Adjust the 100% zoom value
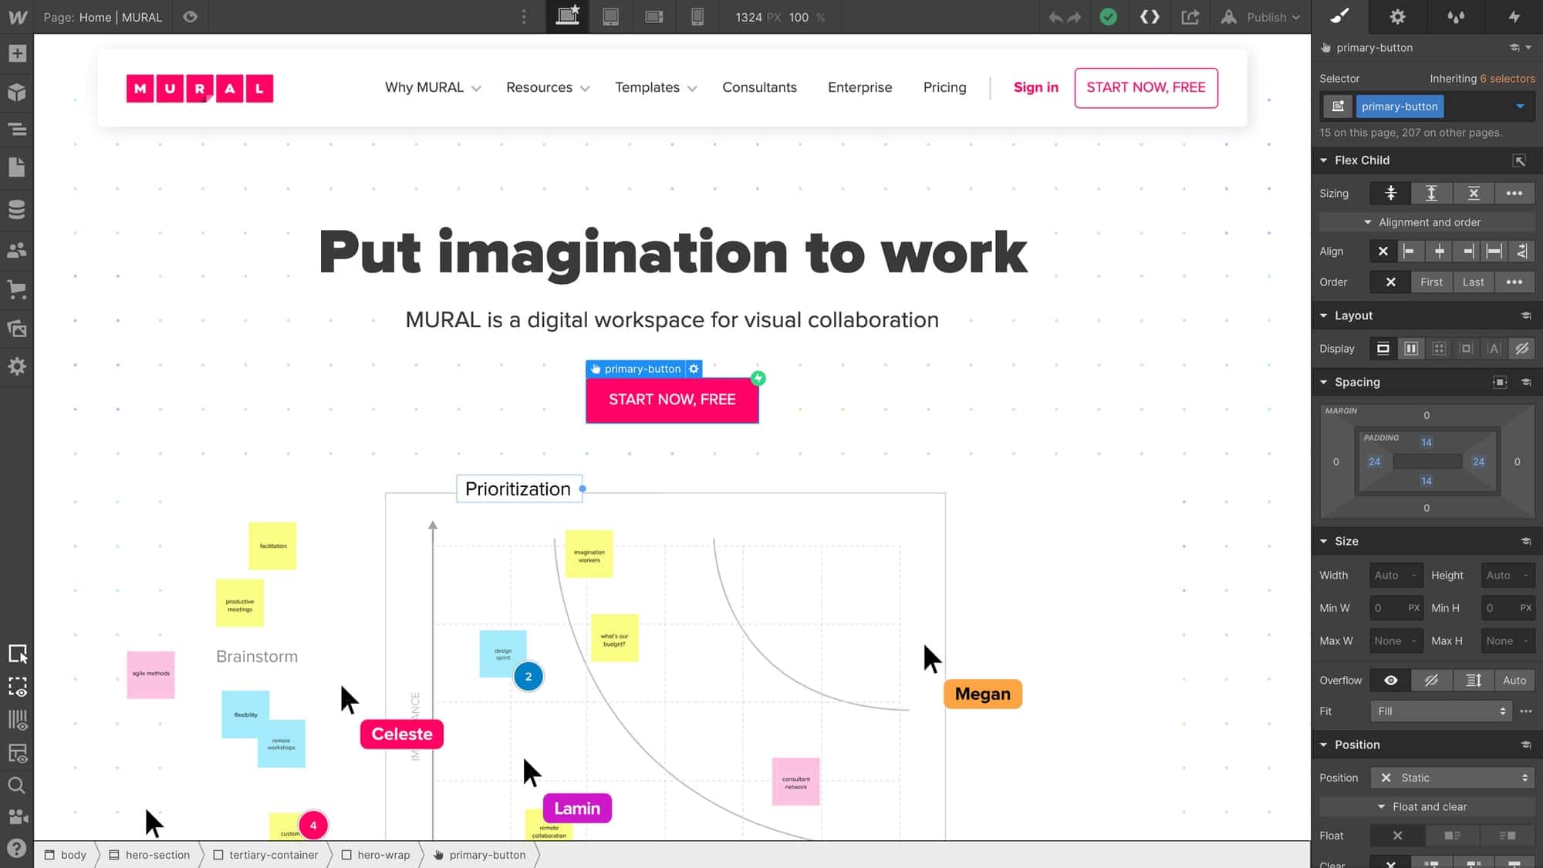This screenshot has width=1543, height=868. point(797,16)
